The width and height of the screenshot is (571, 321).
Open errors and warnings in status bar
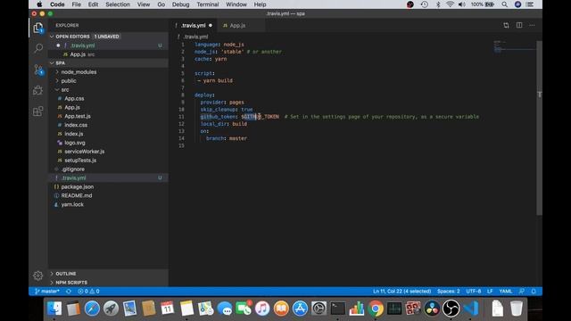[88, 292]
